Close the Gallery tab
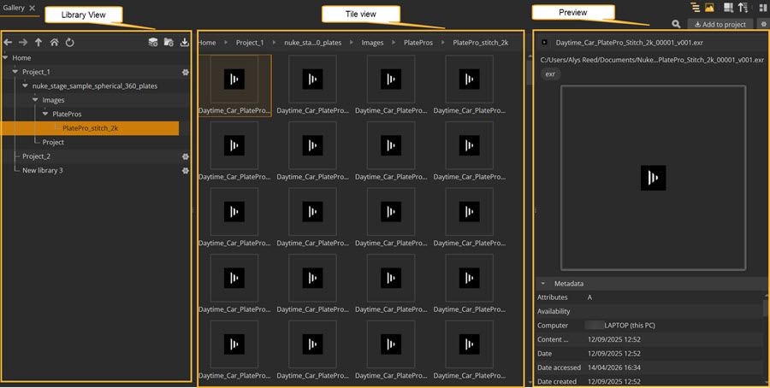770x388 pixels. click(32, 9)
